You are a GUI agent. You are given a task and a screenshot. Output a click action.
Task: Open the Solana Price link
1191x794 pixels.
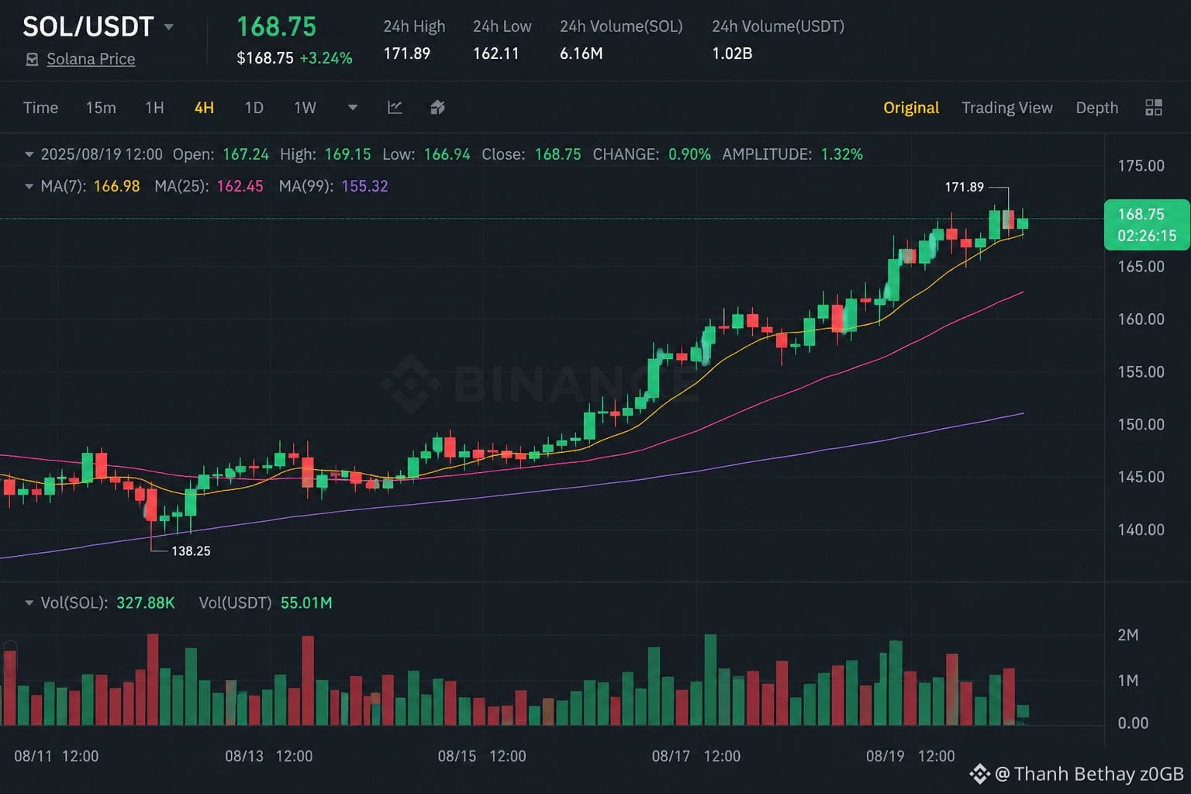click(91, 59)
